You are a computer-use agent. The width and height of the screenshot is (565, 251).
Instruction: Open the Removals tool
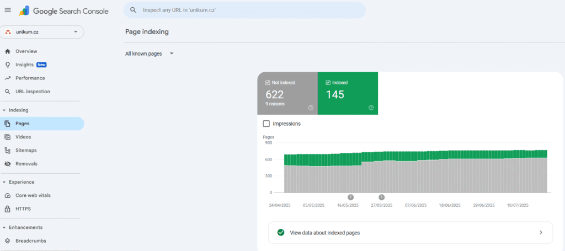pyautogui.click(x=26, y=164)
